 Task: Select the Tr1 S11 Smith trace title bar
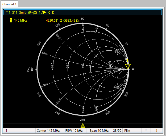(x=82, y=13)
